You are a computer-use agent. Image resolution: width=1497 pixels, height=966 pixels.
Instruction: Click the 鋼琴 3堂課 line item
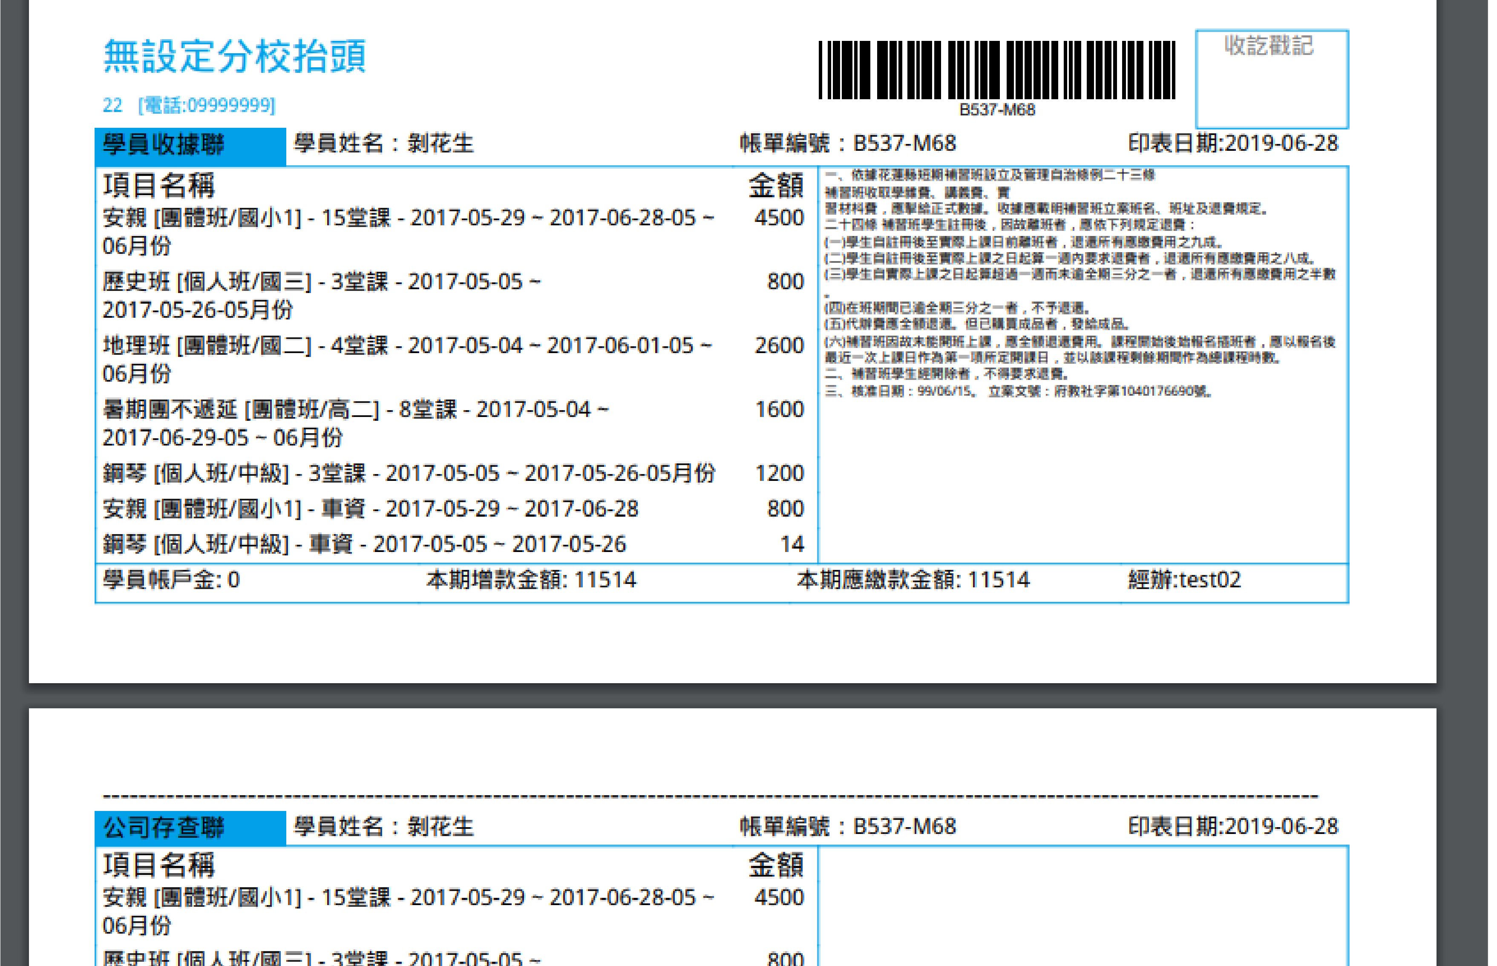tap(409, 473)
